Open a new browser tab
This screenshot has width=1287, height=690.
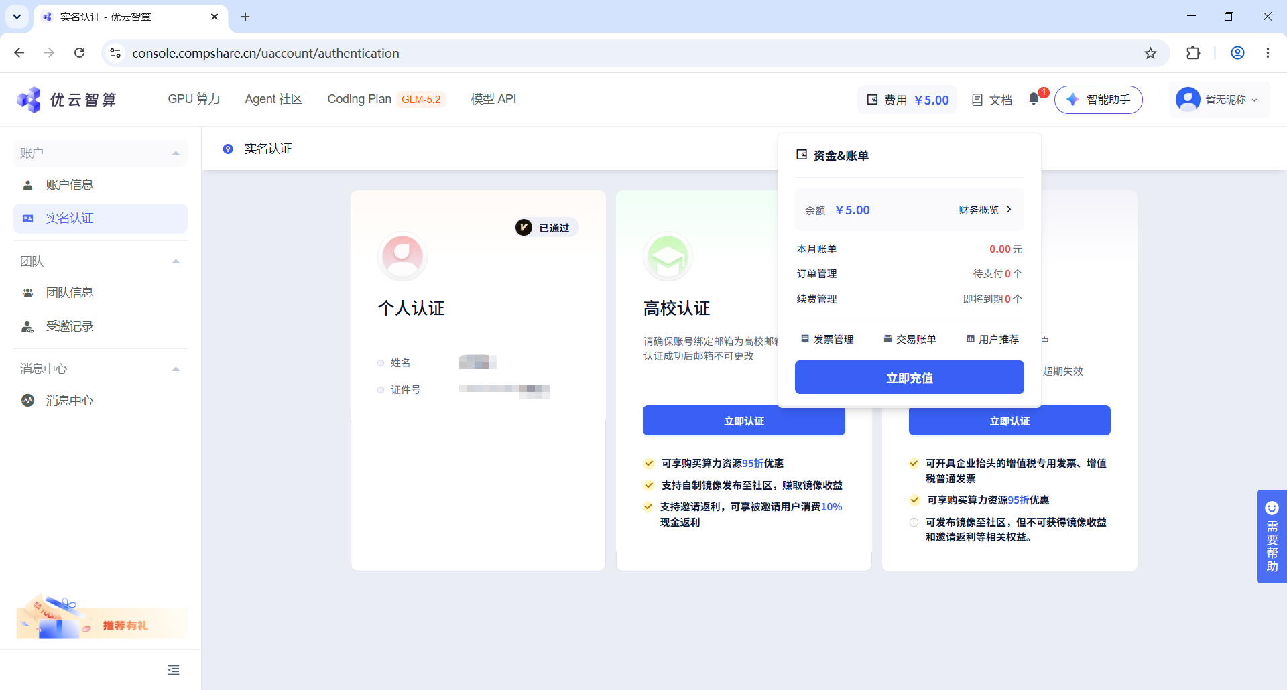coord(245,17)
